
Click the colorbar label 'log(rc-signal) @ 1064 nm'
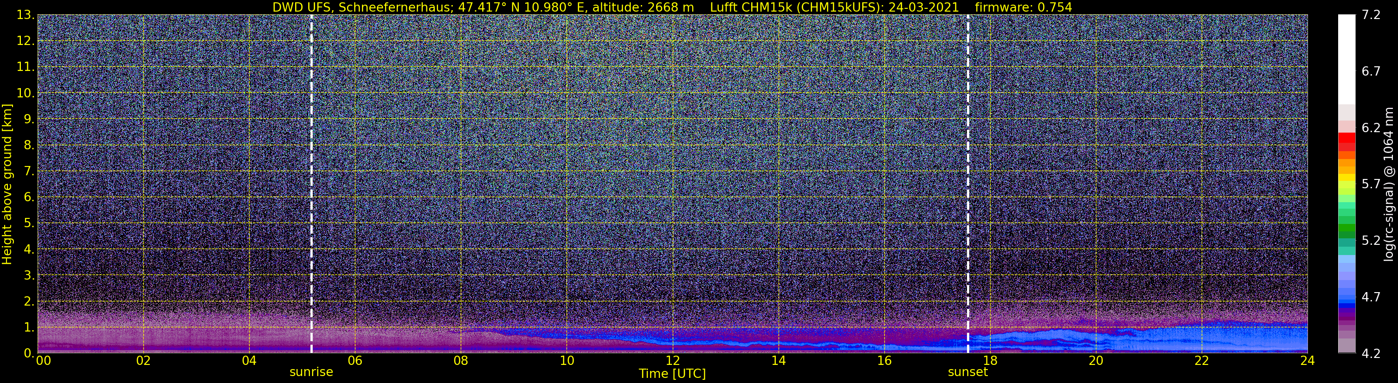pyautogui.click(x=1390, y=184)
